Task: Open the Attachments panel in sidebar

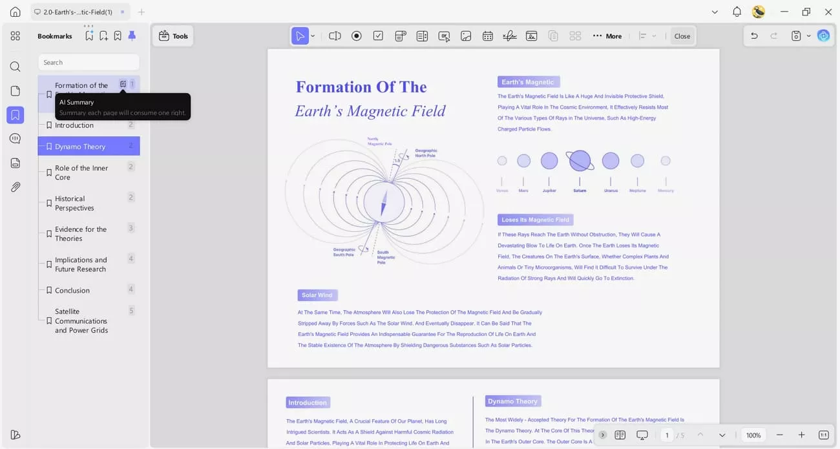Action: [x=15, y=187]
